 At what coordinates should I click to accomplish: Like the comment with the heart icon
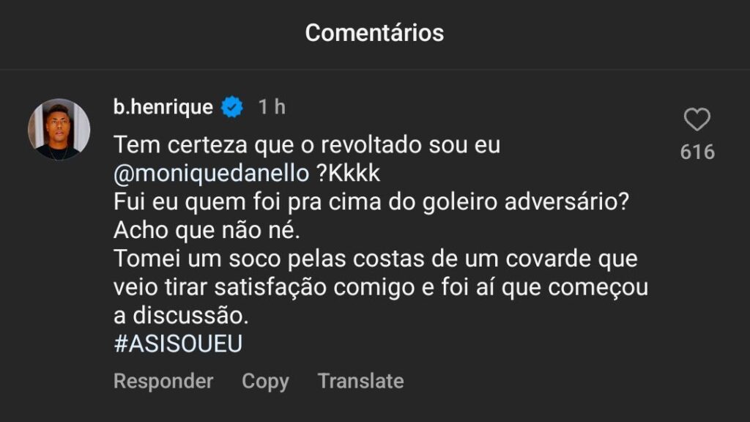click(697, 119)
